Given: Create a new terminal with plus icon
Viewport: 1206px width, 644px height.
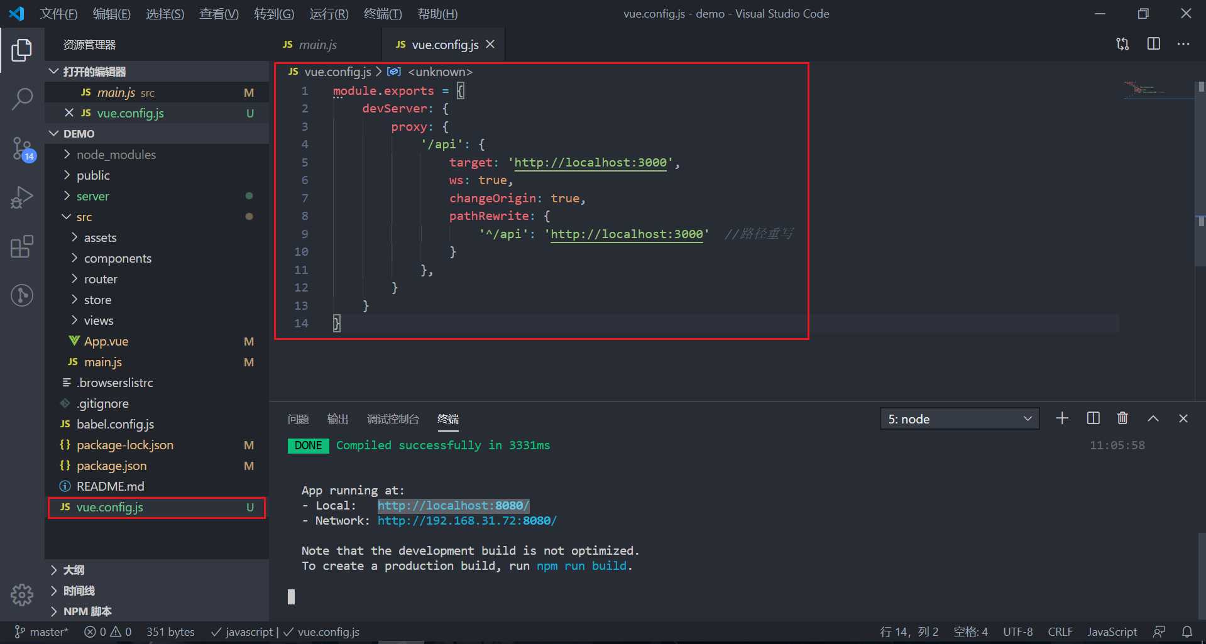Looking at the screenshot, I should [x=1062, y=418].
